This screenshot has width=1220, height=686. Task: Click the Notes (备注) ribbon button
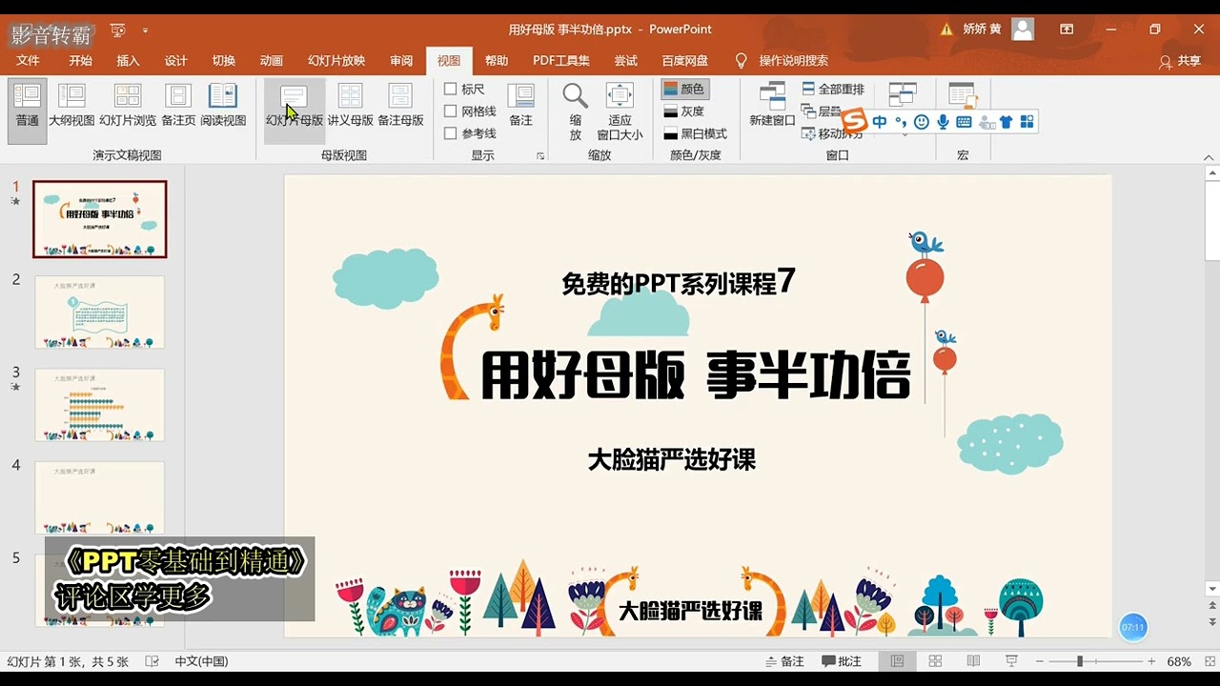click(520, 106)
